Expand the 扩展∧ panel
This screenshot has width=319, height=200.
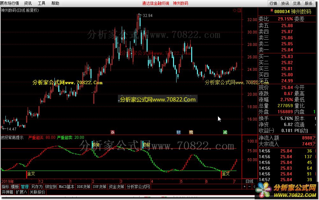pos(21,192)
